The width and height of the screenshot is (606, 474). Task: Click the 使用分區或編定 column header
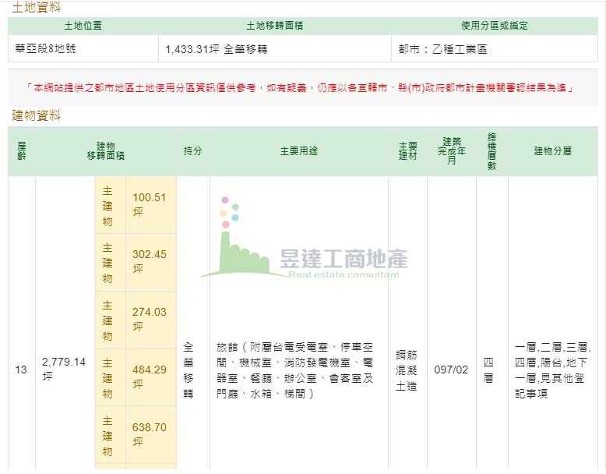(494, 26)
